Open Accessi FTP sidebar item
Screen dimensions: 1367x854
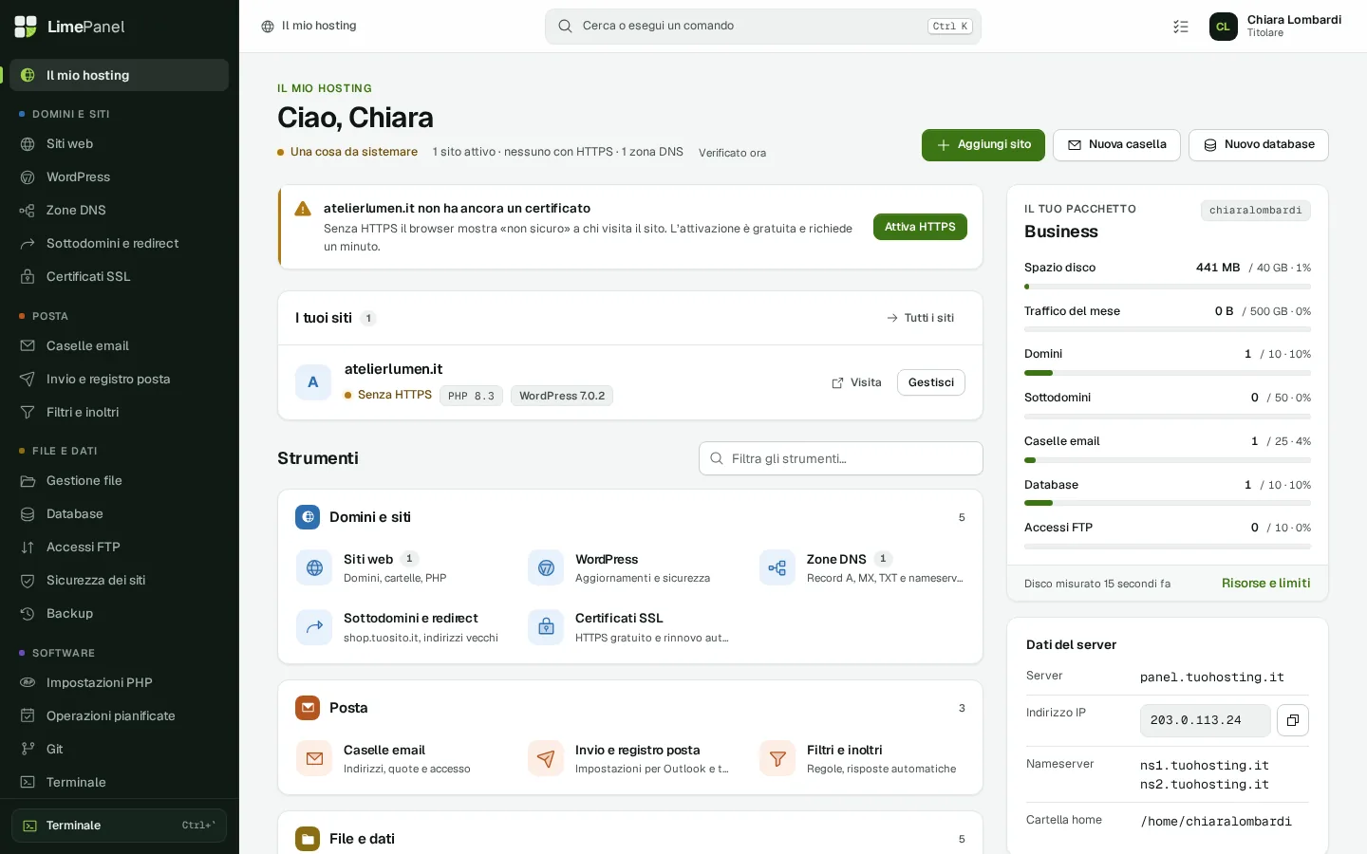tap(120, 548)
